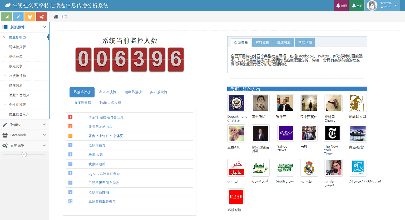This screenshot has width=405, height=220.
Task: Select the 热搜排行榜 ranking tab
Action: coord(82,92)
